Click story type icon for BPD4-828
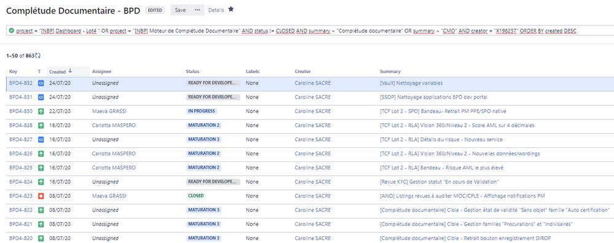The width and height of the screenshot is (614, 243). (x=41, y=125)
